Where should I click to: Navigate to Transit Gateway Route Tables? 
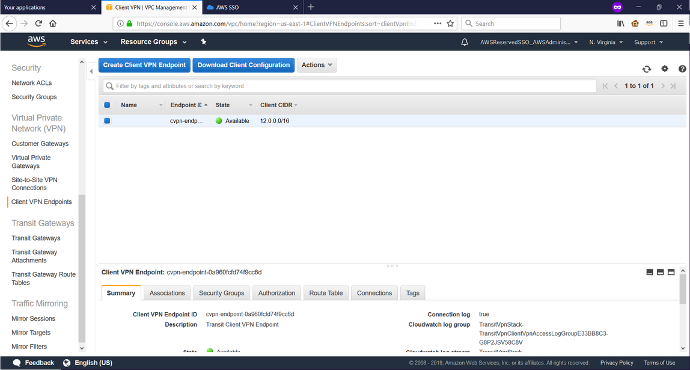[x=43, y=279]
